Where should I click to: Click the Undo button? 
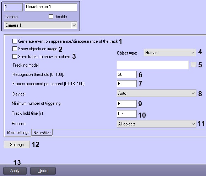pyautogui.click(x=43, y=171)
